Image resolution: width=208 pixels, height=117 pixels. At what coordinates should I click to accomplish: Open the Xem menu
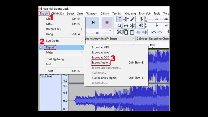pyautogui.click(x=80, y=14)
